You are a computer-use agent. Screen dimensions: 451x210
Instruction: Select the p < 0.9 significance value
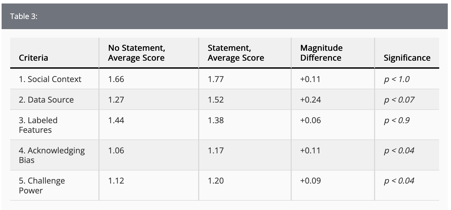tap(397, 120)
